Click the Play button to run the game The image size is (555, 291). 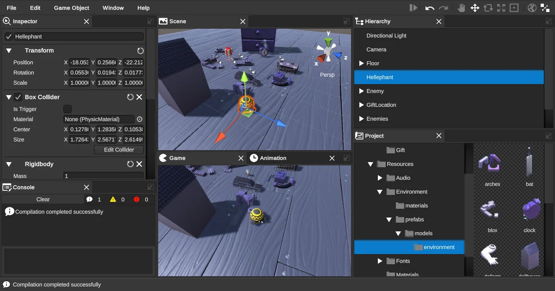(413, 7)
